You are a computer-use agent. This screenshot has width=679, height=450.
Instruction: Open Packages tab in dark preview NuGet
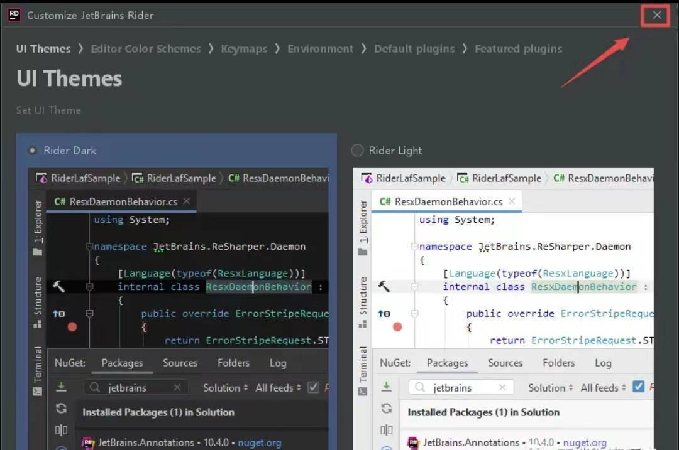pyautogui.click(x=122, y=363)
